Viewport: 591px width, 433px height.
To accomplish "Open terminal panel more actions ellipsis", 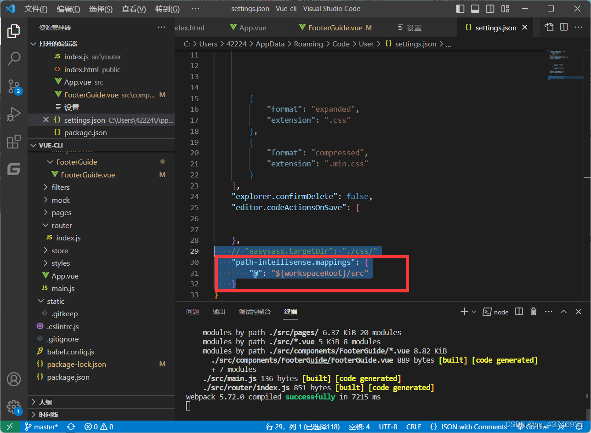I will pos(548,312).
